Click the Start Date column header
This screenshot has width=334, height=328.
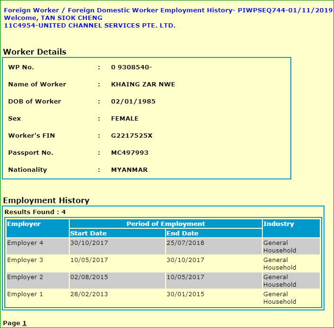click(88, 233)
